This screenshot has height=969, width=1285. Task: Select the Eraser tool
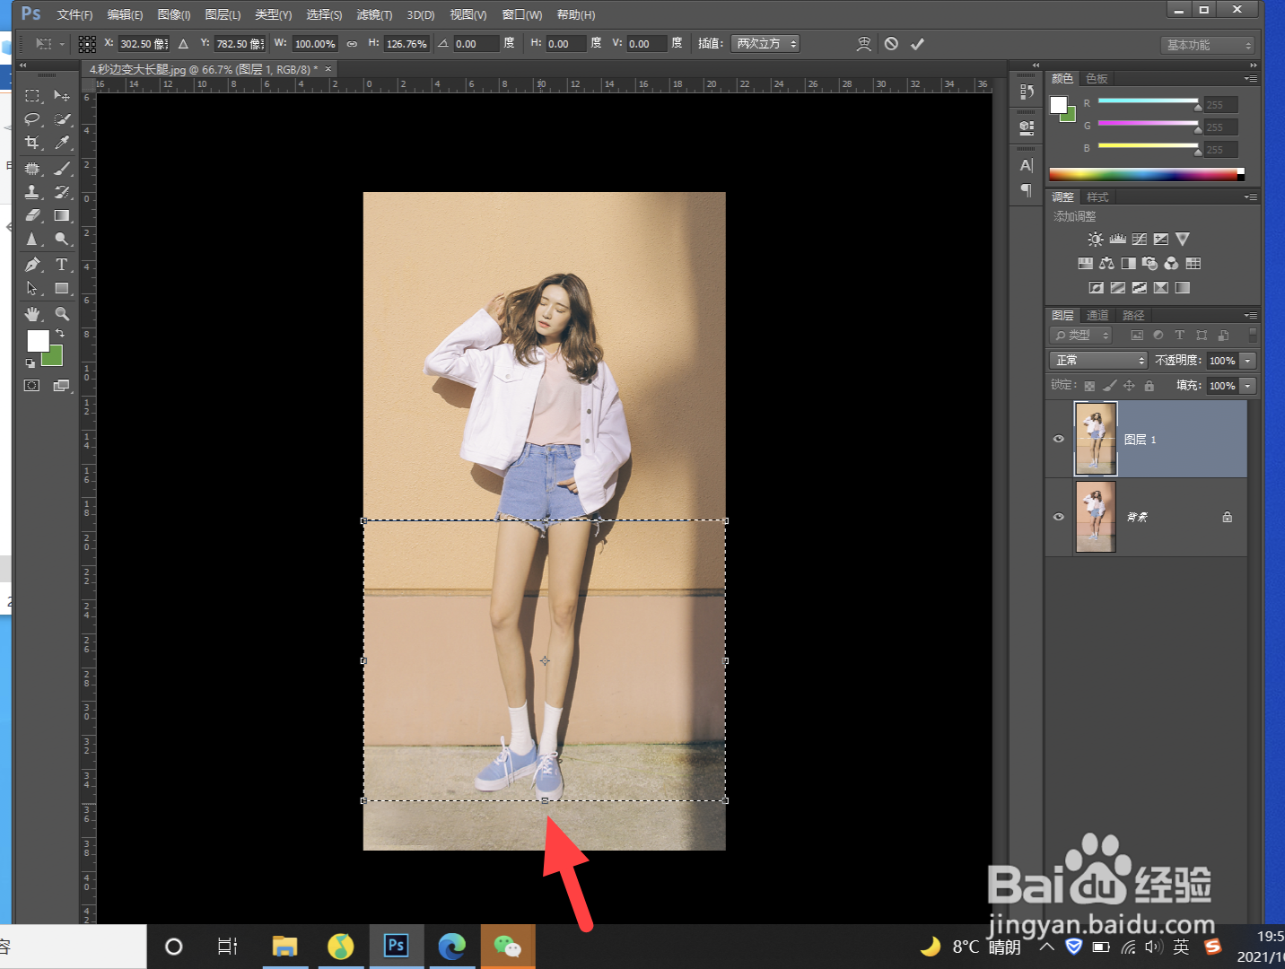coord(32,215)
